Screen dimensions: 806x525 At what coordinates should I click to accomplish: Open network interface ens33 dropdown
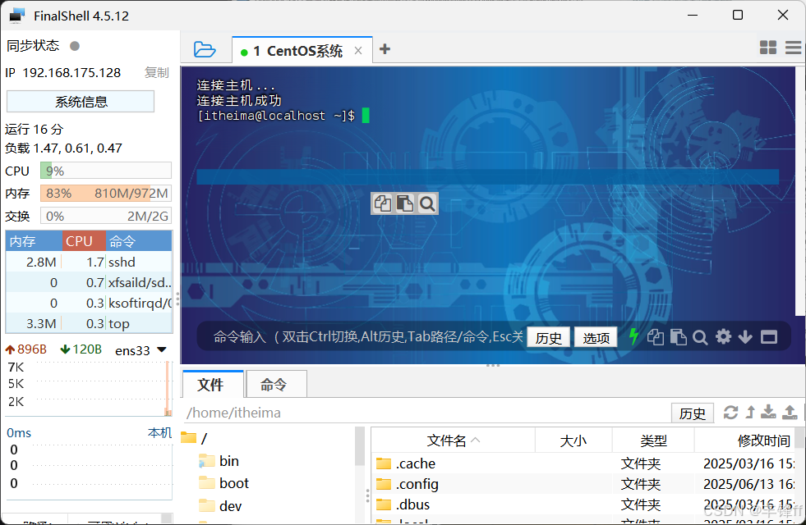pyautogui.click(x=140, y=350)
